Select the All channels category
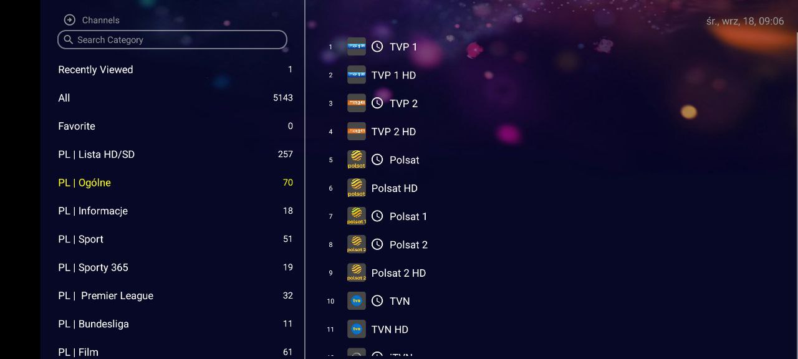Viewport: 798px width, 359px height. 64,98
